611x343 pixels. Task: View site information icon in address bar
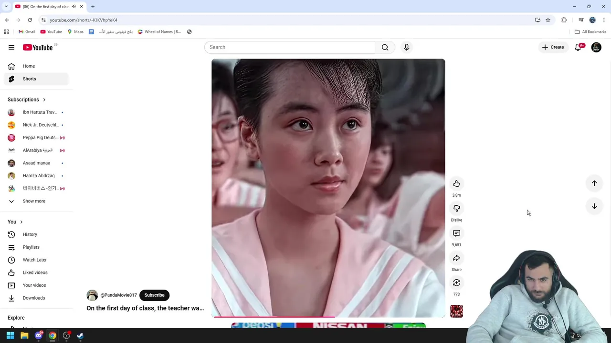43,20
